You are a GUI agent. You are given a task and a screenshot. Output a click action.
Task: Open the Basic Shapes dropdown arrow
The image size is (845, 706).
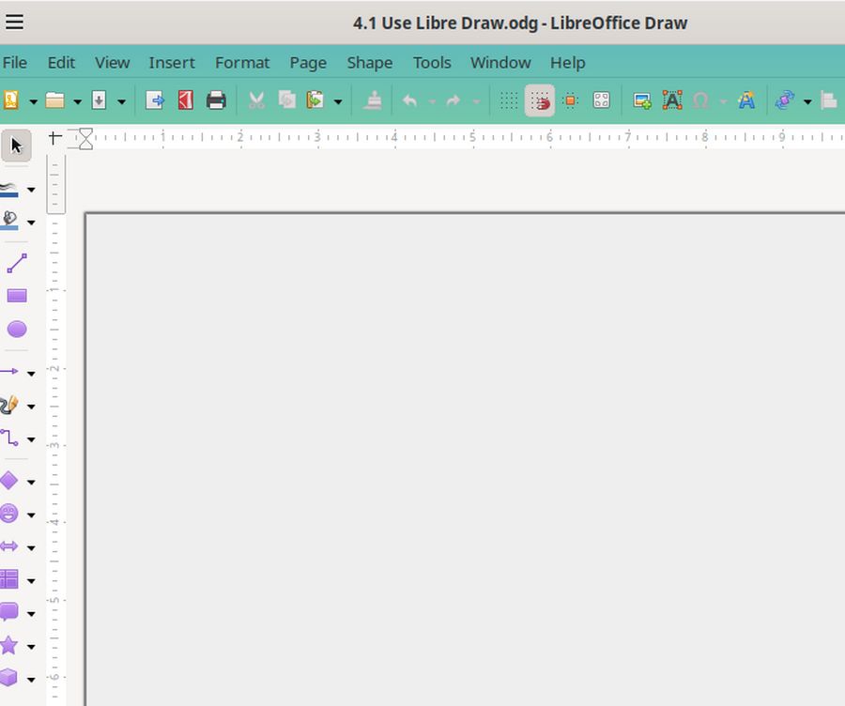pos(31,482)
